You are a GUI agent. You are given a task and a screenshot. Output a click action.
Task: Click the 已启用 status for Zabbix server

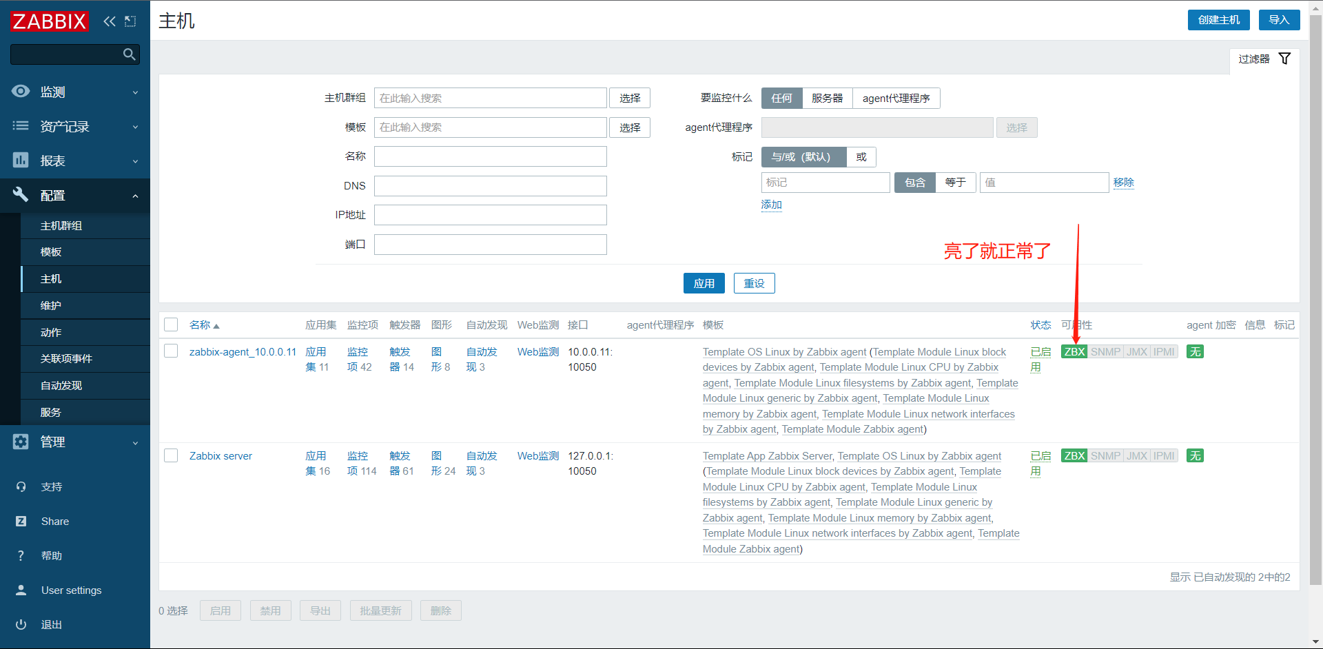(x=1040, y=464)
